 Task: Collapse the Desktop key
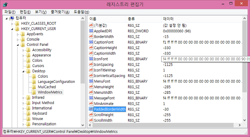point(23,71)
